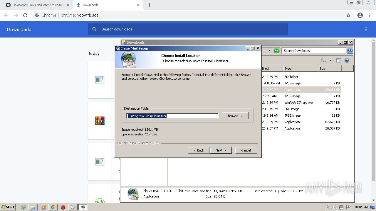Go back in Chrome browser
376x211 pixels.
pyautogui.click(x=6, y=15)
